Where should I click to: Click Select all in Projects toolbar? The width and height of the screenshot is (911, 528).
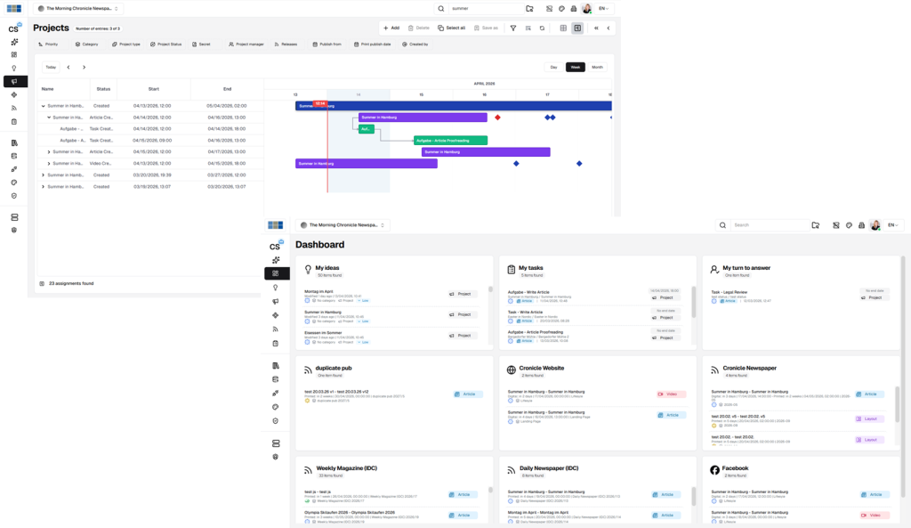[x=451, y=28]
